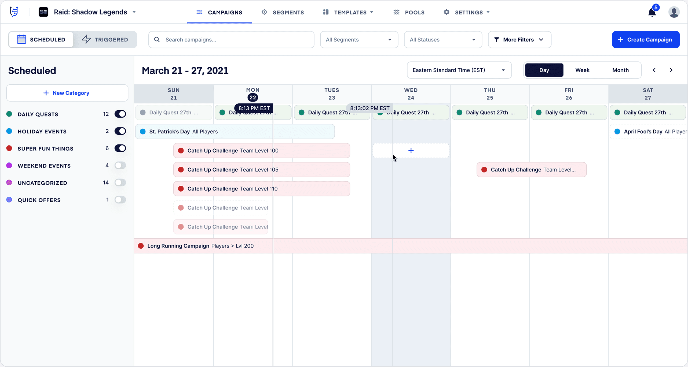Viewport: 688px width, 367px height.
Task: Click the user profile avatar
Action: pos(674,12)
